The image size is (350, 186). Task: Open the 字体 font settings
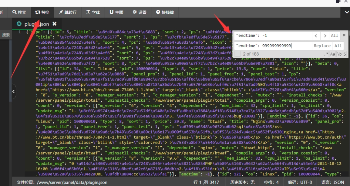click(93, 12)
